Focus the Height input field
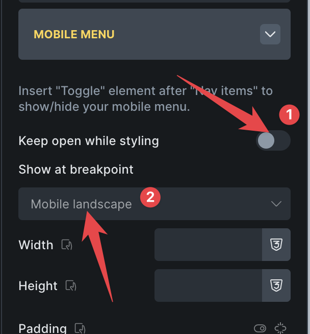The height and width of the screenshot is (334, 310). [208, 285]
